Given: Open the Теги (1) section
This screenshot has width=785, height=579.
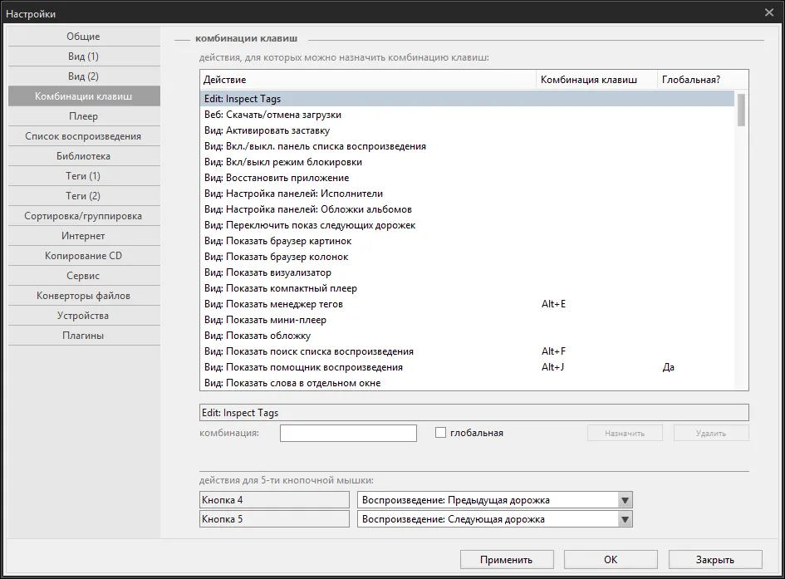Looking at the screenshot, I should (x=84, y=176).
